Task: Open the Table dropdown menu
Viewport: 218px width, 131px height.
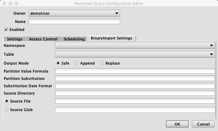Action: [135, 54]
